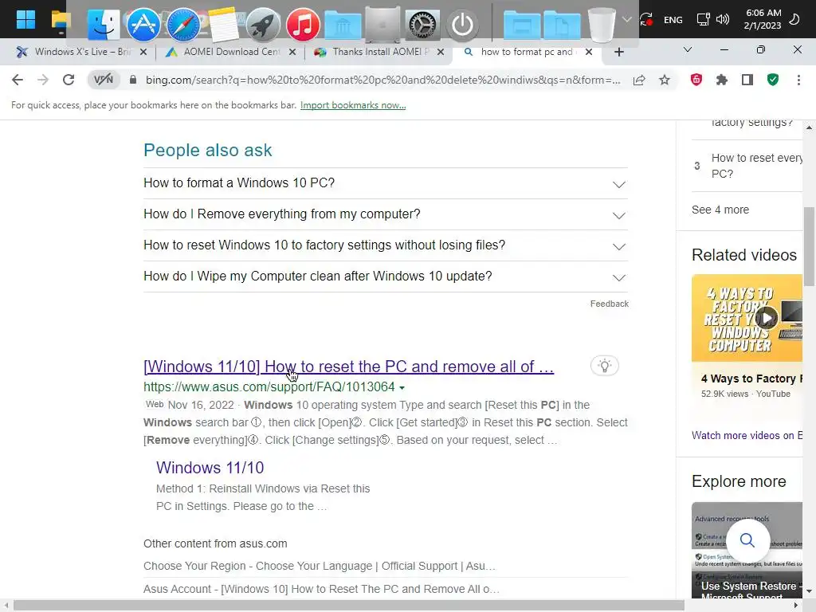Switch to Windows X's Live tab
The height and width of the screenshot is (612, 816).
83,52
